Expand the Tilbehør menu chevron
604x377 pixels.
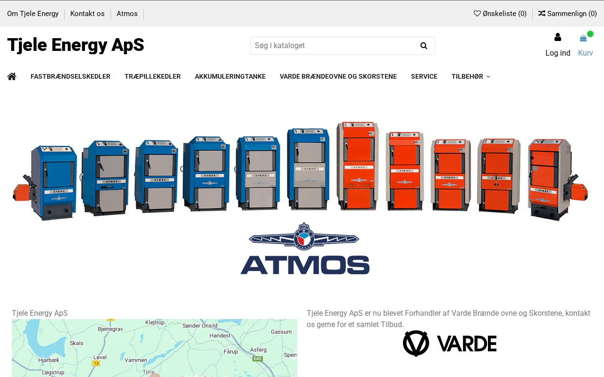tap(488, 77)
